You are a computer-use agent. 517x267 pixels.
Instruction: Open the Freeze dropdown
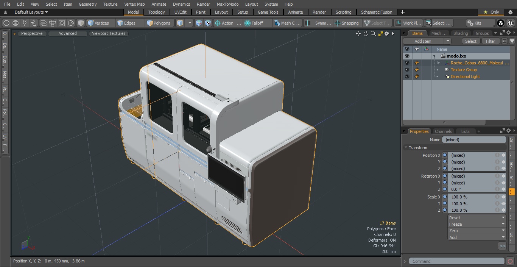coord(477,224)
